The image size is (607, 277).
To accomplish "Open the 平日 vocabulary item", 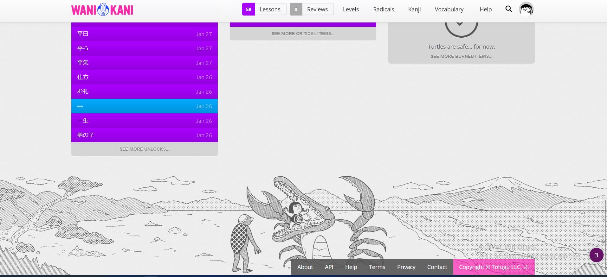I will coord(145,34).
